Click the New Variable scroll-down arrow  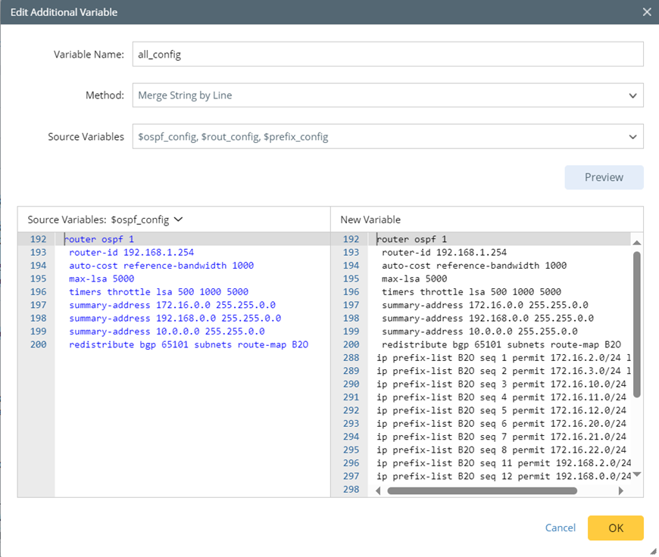[637, 475]
